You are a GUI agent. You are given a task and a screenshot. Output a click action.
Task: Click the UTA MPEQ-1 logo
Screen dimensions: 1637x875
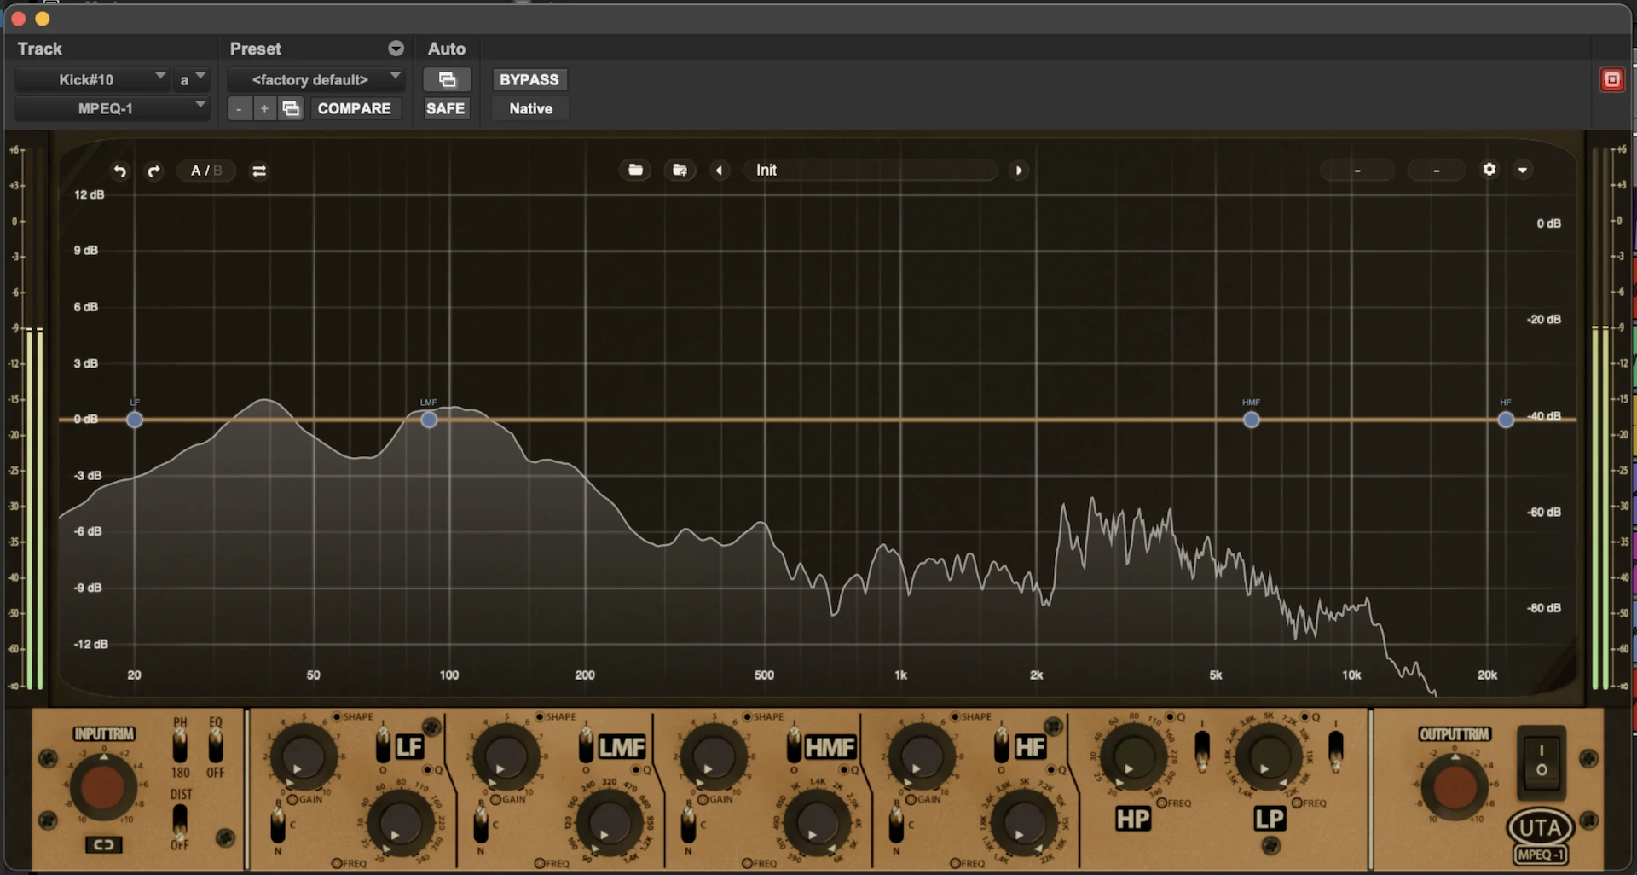[x=1540, y=836]
